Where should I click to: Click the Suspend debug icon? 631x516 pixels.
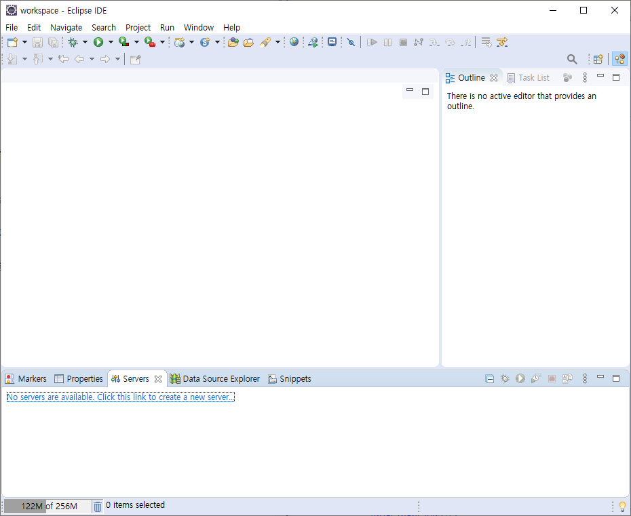point(387,42)
